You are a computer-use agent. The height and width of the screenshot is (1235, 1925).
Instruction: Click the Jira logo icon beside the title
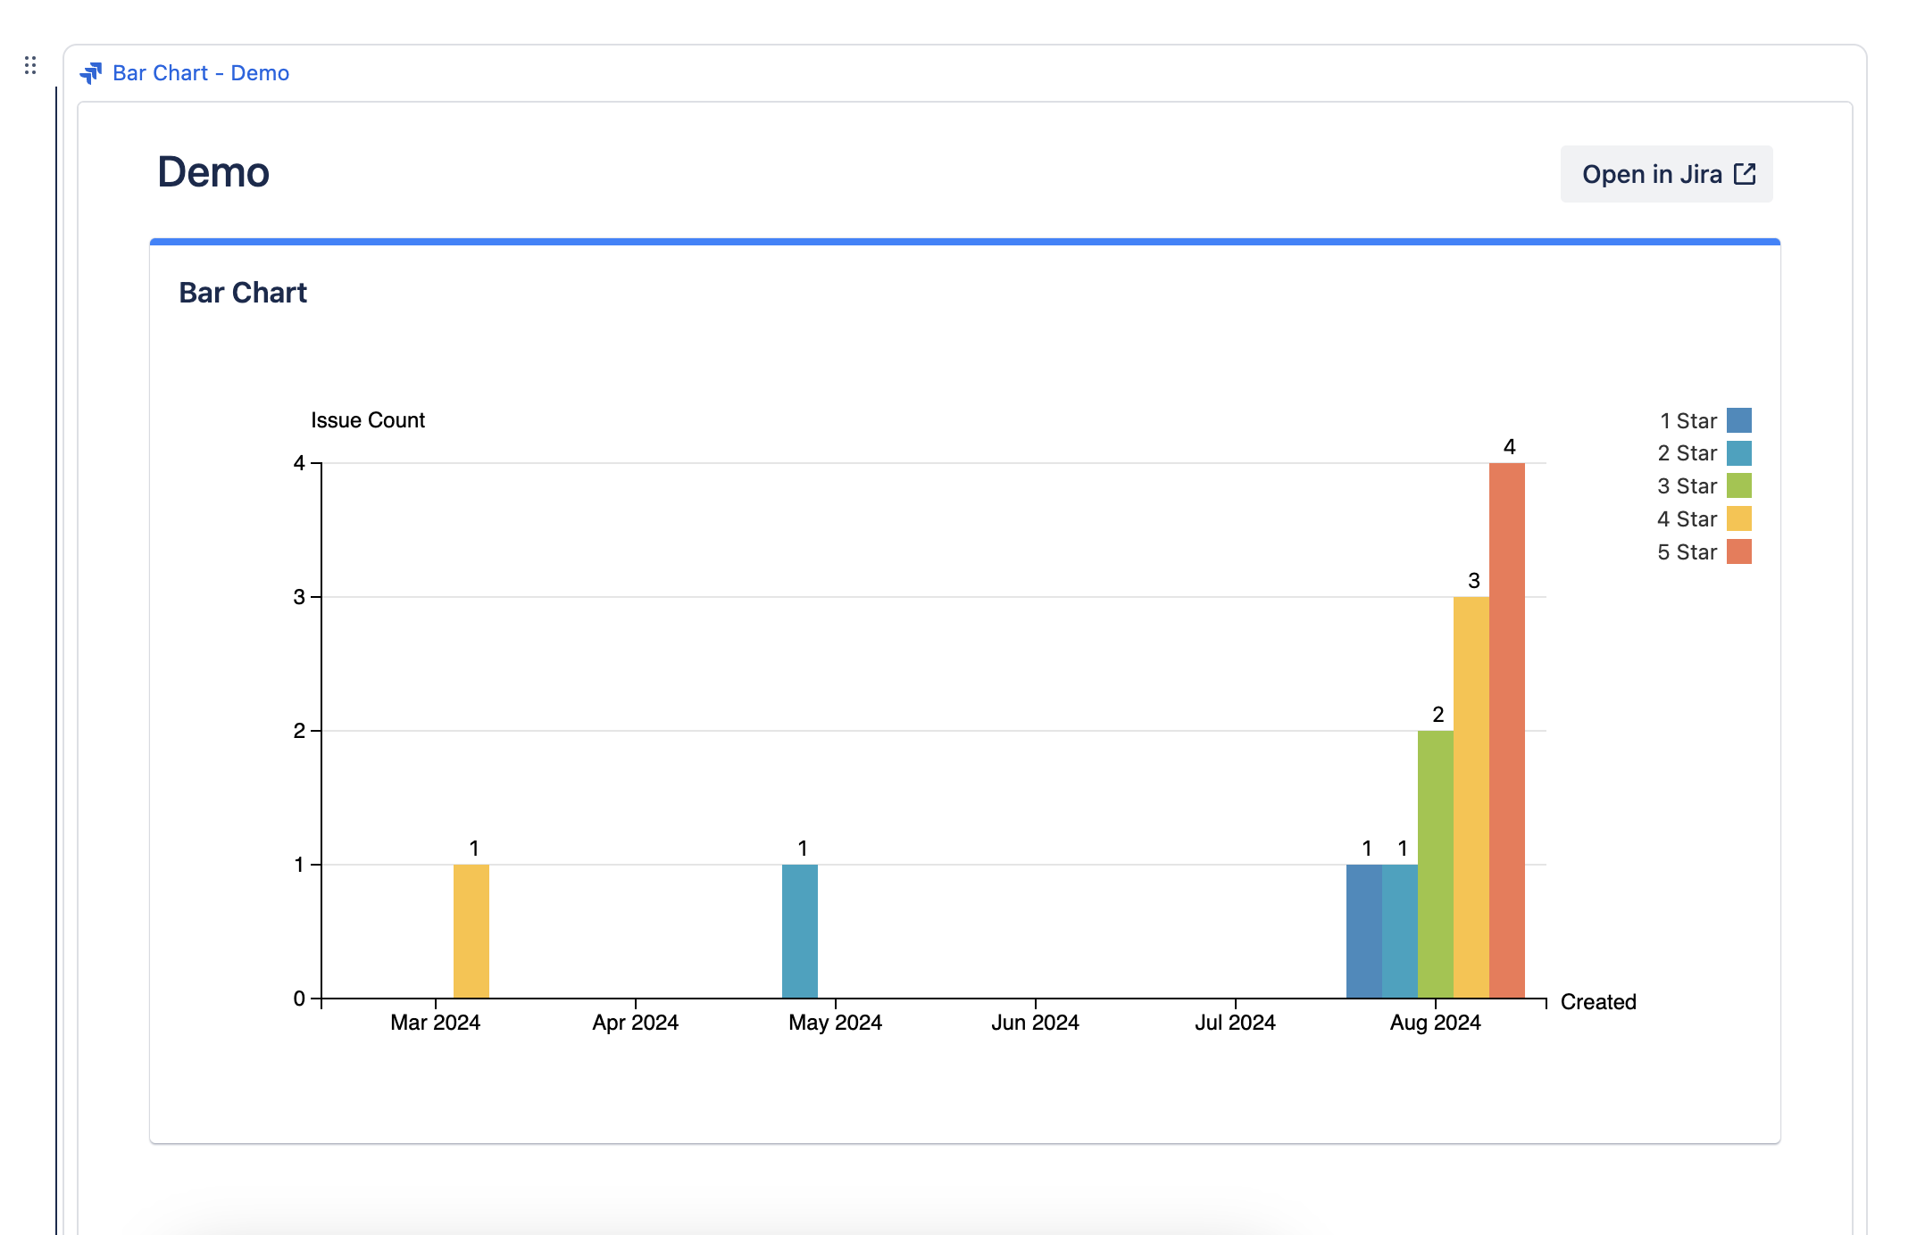click(x=90, y=73)
